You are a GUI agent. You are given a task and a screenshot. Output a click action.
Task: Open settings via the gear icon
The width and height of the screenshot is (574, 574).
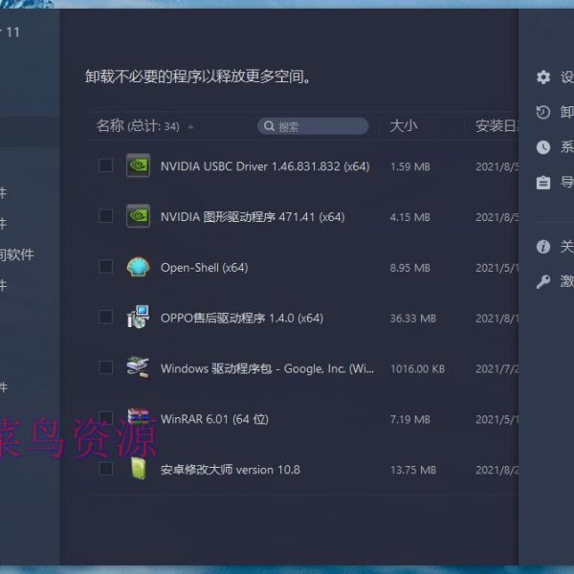click(x=543, y=77)
